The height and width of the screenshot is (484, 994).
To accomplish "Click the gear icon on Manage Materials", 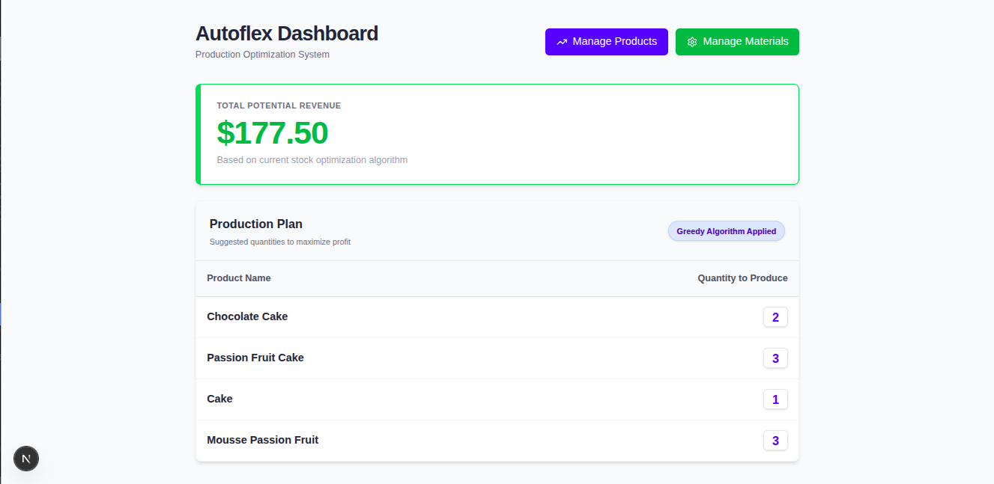I will 692,42.
